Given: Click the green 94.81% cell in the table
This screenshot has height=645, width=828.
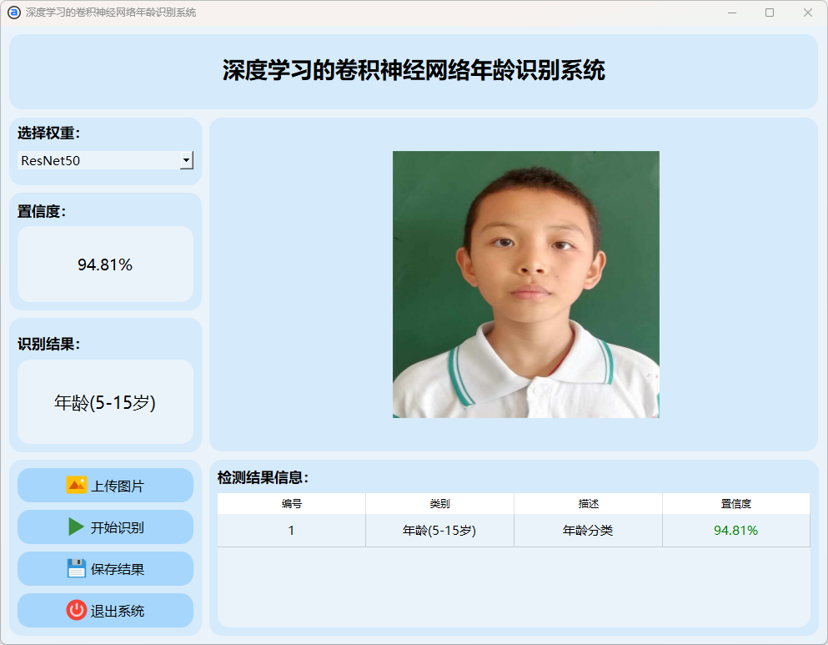Looking at the screenshot, I should click(x=735, y=531).
